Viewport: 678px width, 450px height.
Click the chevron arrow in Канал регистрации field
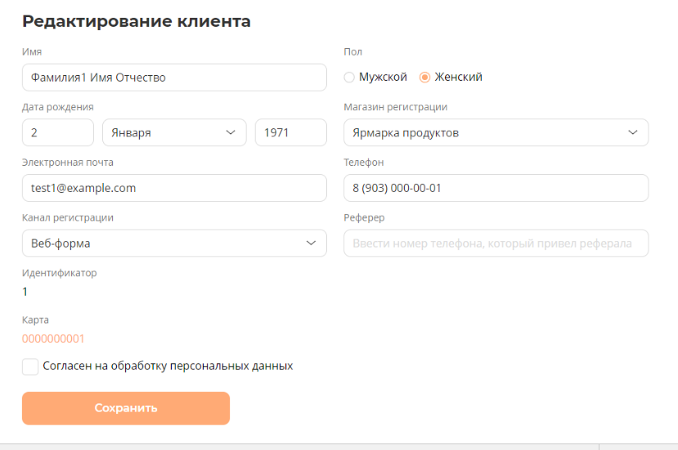(310, 243)
